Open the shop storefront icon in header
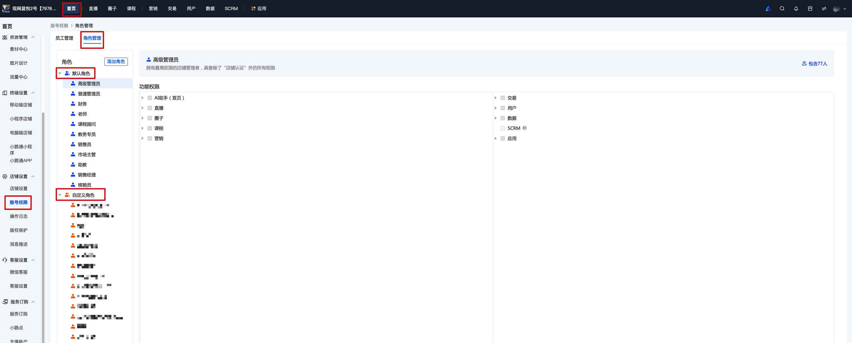Screen dimensions: 852x343 pos(810,9)
